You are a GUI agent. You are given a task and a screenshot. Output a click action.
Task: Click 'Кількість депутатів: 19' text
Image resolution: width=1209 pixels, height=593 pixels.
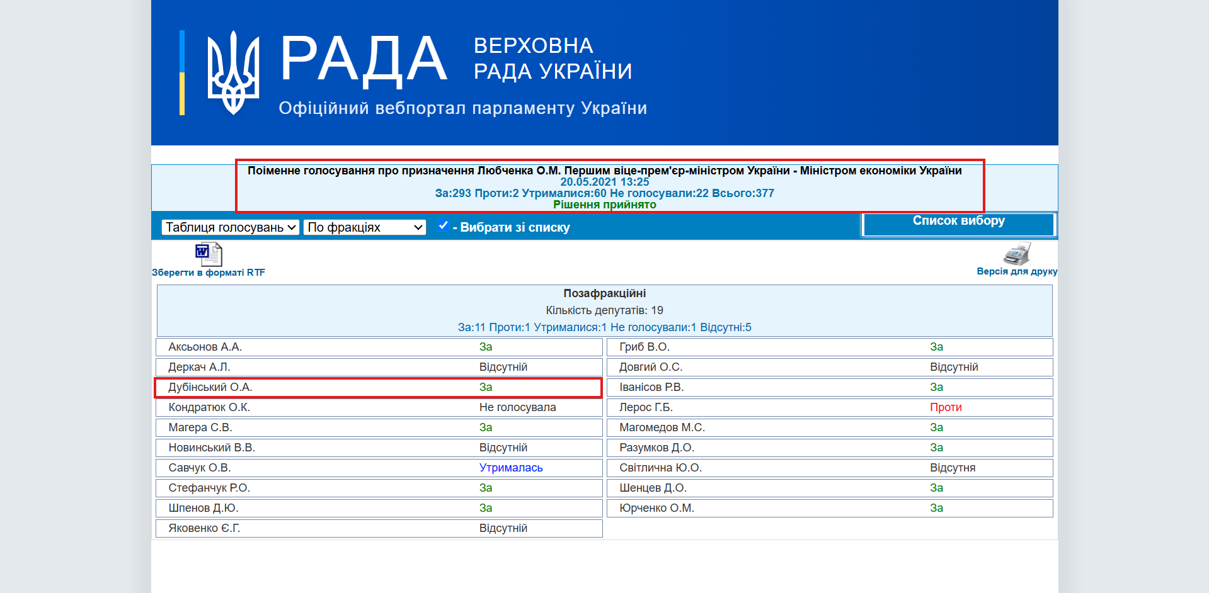(x=605, y=310)
